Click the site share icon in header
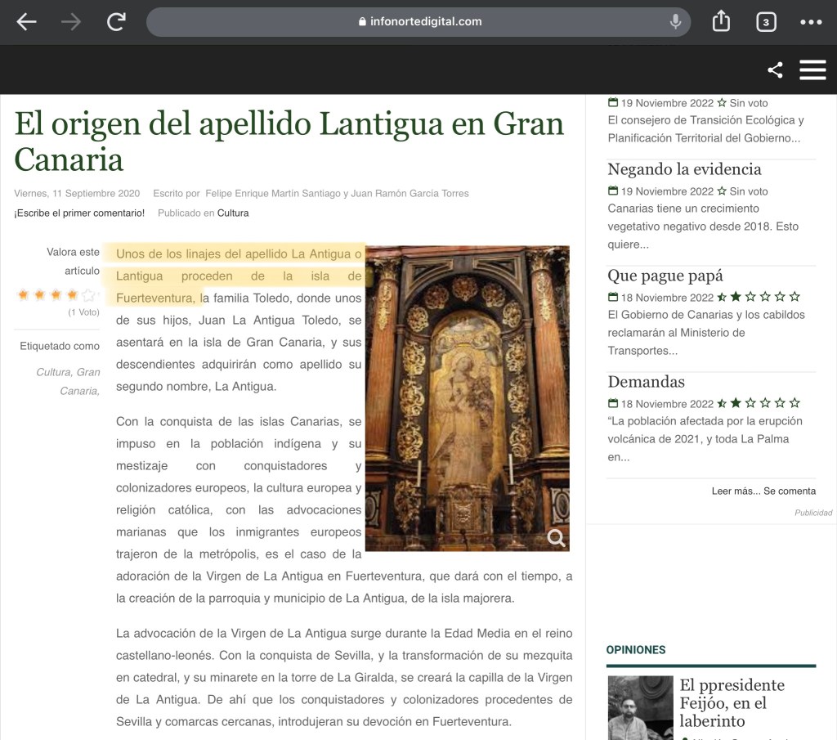 tap(775, 70)
